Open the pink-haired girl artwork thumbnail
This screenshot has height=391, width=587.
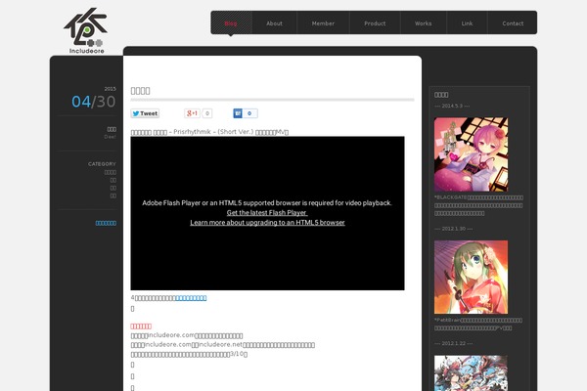[471, 154]
